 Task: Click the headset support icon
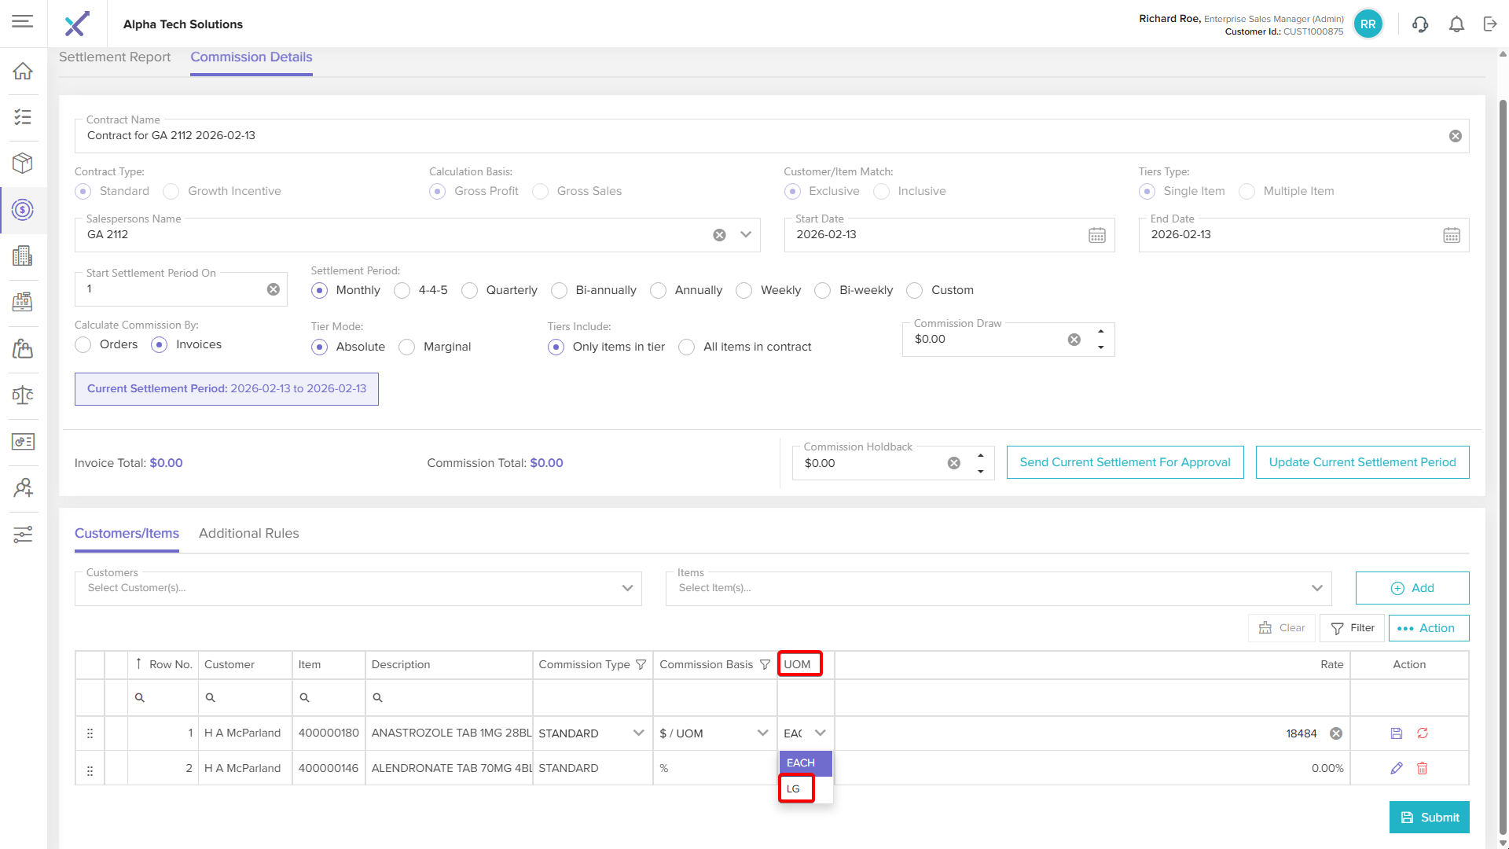(1419, 24)
